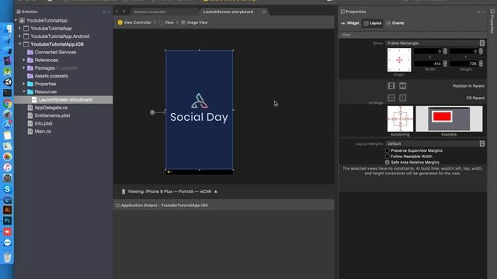Click the vertical Properties side tab

[x=492, y=21]
